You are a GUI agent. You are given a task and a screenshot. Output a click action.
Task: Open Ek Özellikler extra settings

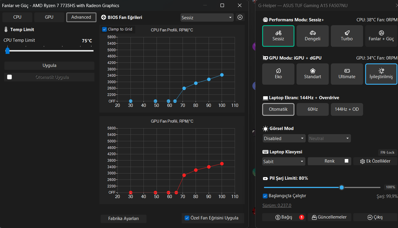(375, 161)
